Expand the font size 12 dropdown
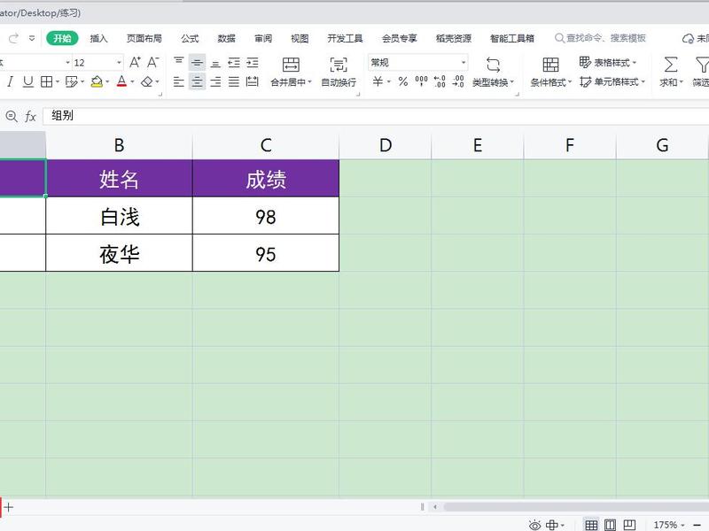This screenshot has height=531, width=709. click(x=119, y=62)
